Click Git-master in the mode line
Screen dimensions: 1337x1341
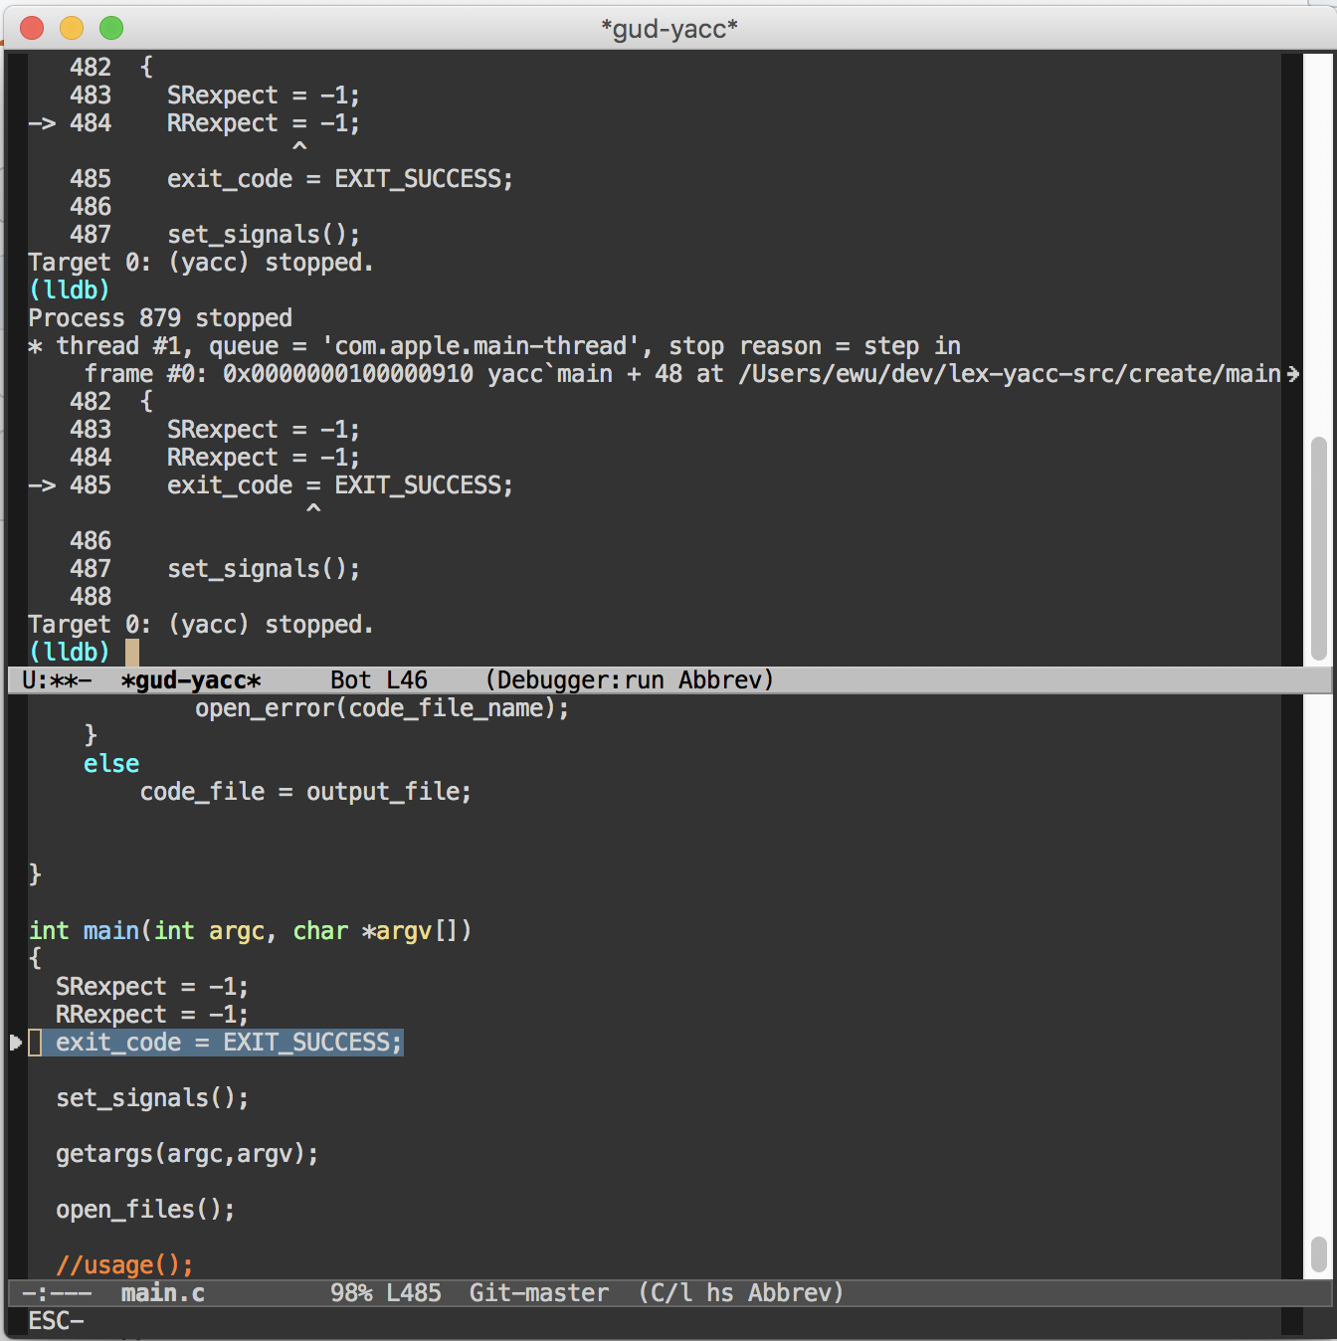pos(539,1293)
